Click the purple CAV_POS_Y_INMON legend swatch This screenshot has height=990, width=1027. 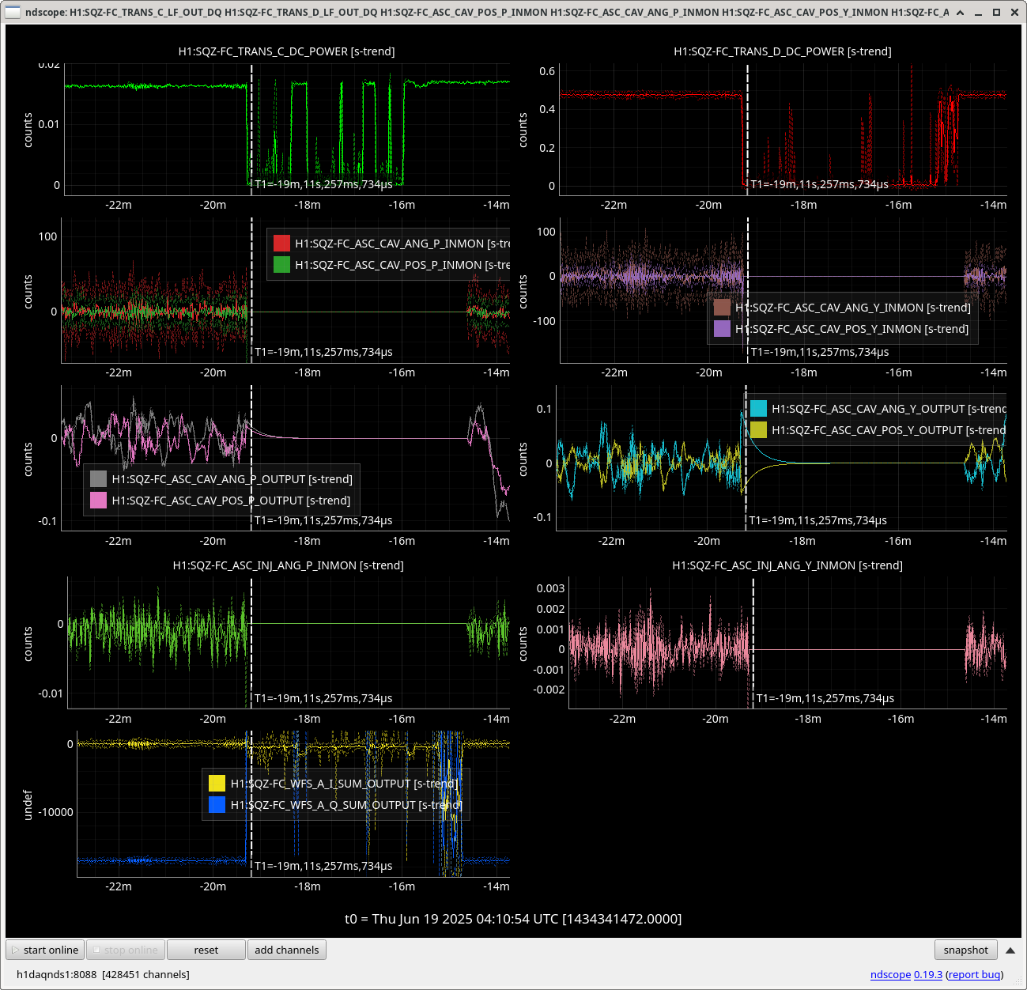[723, 329]
